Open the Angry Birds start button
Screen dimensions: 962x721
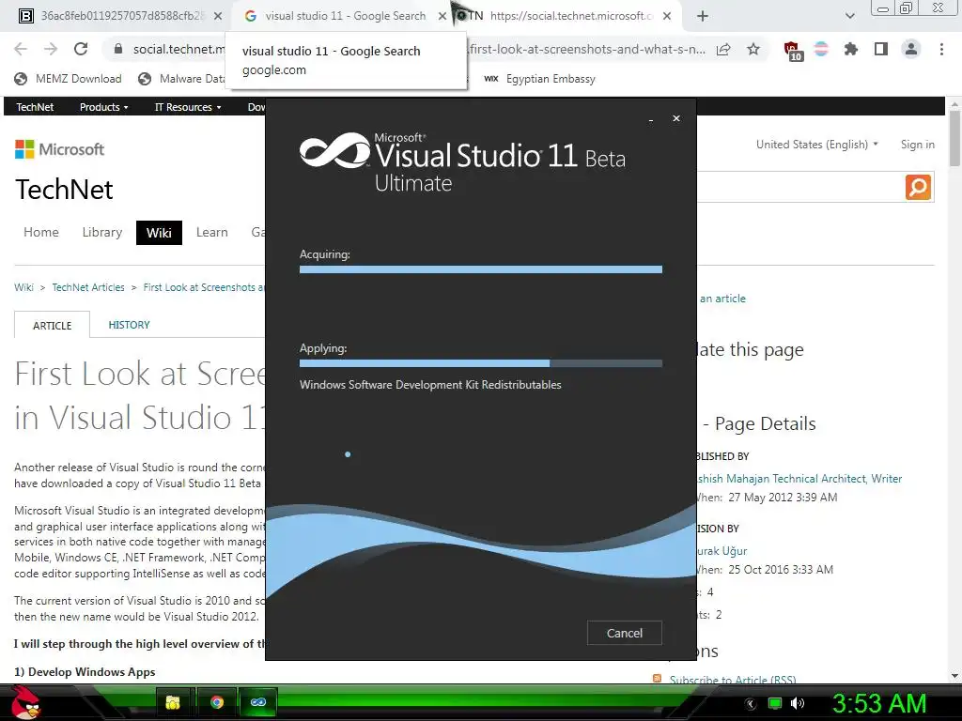coord(25,702)
